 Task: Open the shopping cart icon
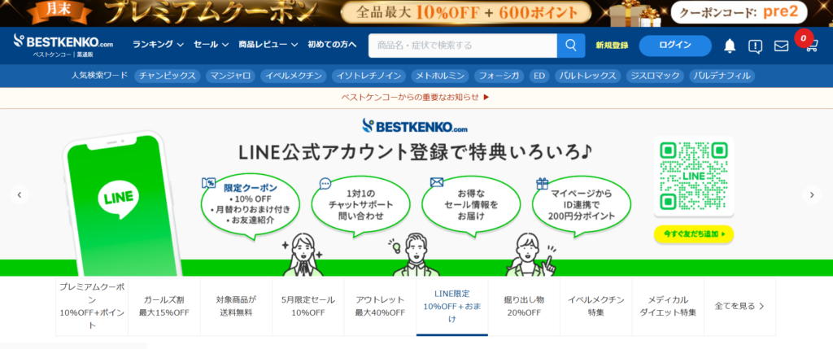pyautogui.click(x=811, y=46)
